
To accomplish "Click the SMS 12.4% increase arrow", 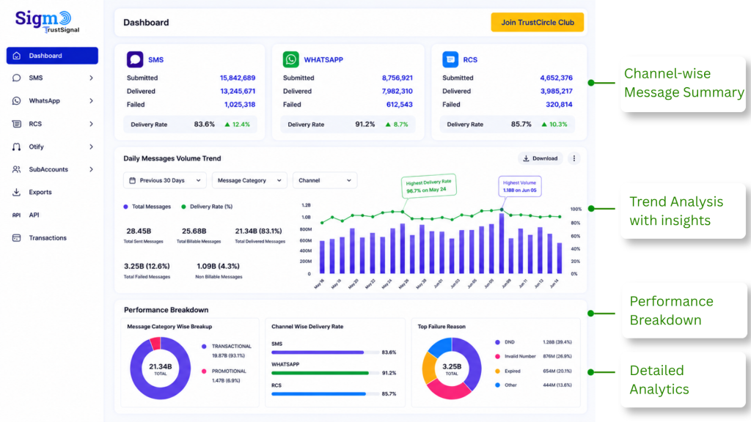I will coord(227,125).
